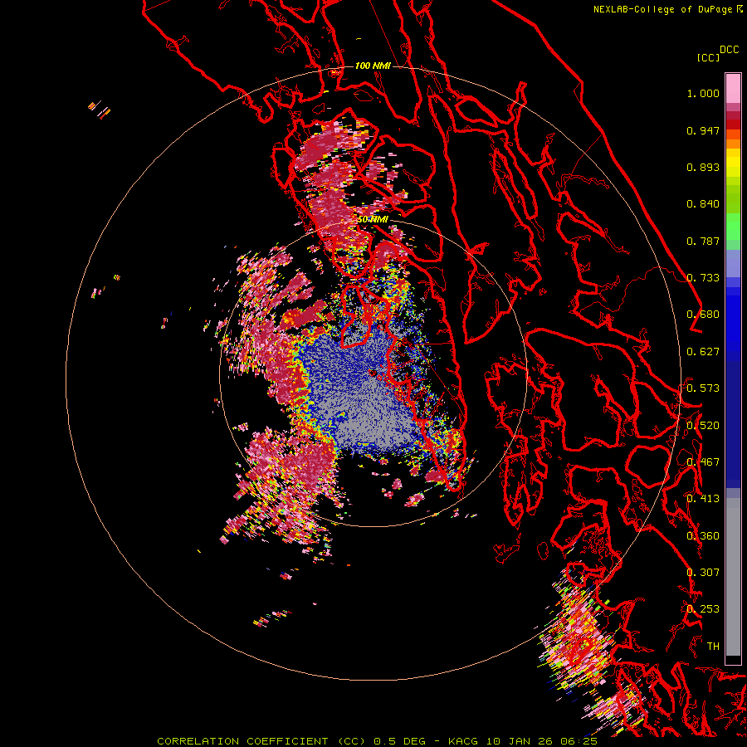The width and height of the screenshot is (747, 747).
Task: Click the 0.467 color scale value
Action: (703, 462)
